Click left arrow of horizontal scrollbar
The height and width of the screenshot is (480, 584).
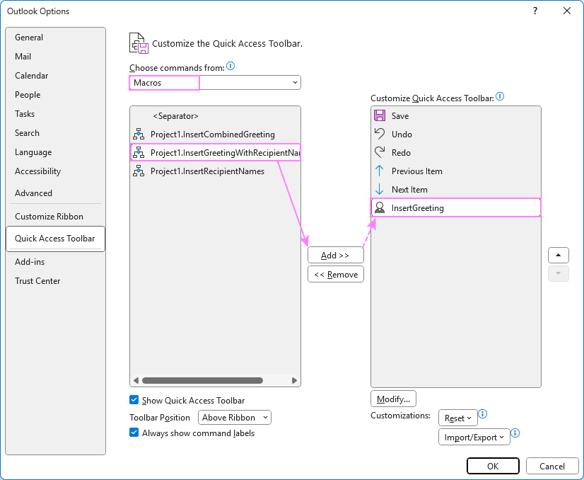136,380
